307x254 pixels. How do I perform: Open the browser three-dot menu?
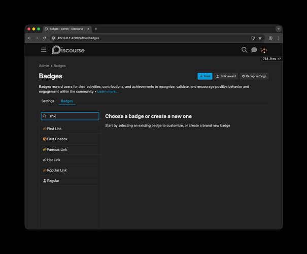[x=278, y=38]
